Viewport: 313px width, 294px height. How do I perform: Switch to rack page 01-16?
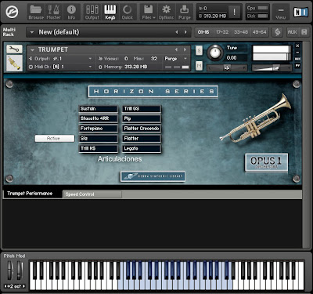click(203, 32)
